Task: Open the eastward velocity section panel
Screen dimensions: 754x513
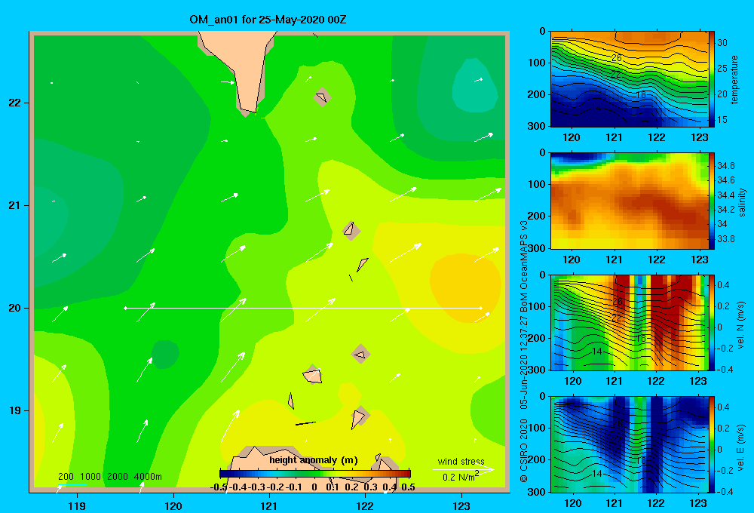Action: click(x=629, y=444)
